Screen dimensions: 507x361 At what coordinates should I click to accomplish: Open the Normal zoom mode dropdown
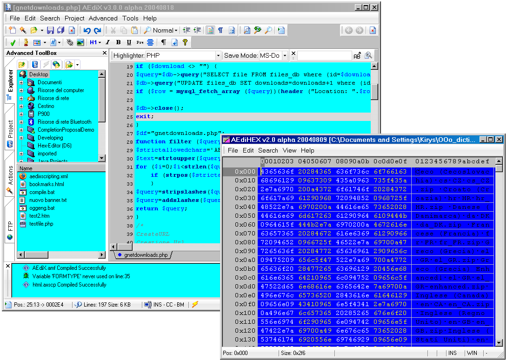(176, 30)
